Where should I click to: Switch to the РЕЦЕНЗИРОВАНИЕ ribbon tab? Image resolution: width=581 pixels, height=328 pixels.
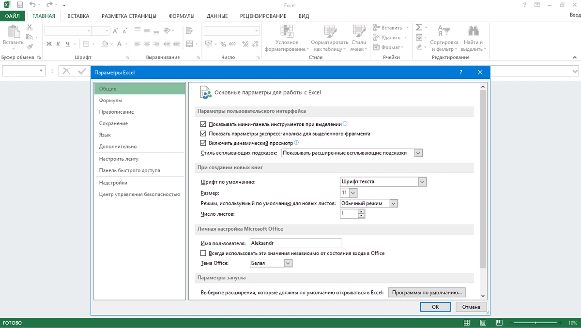click(x=263, y=16)
